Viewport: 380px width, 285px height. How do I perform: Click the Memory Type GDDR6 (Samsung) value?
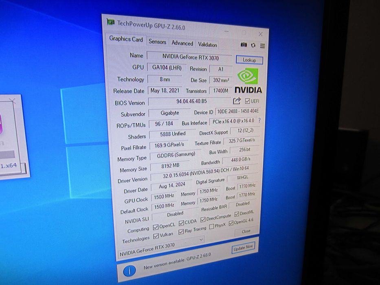[x=176, y=155]
